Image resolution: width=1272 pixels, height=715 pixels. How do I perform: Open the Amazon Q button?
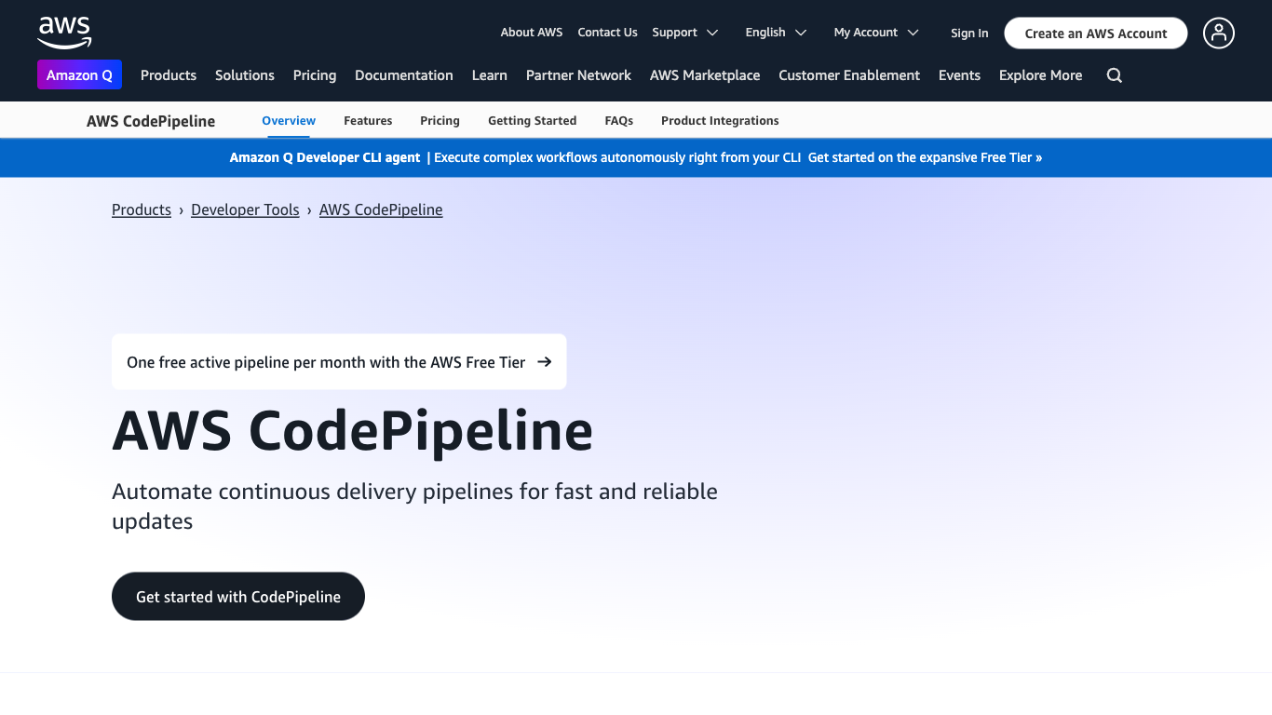coord(79,75)
